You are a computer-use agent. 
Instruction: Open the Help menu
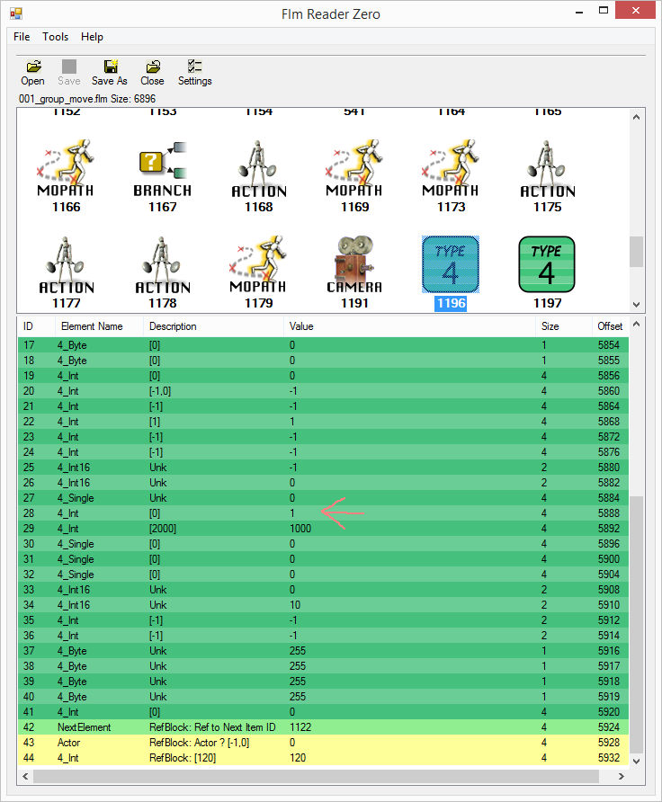pos(92,37)
